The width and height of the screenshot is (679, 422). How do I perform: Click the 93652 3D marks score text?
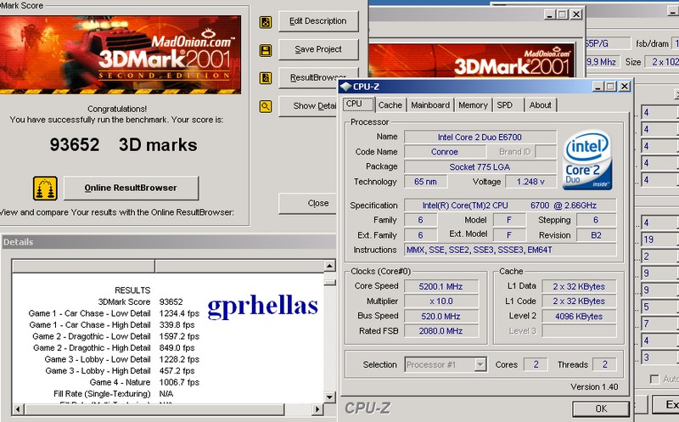click(123, 145)
